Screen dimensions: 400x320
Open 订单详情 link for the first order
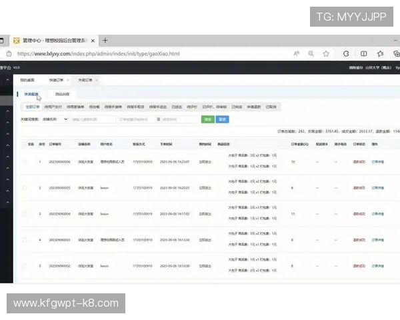click(378, 161)
